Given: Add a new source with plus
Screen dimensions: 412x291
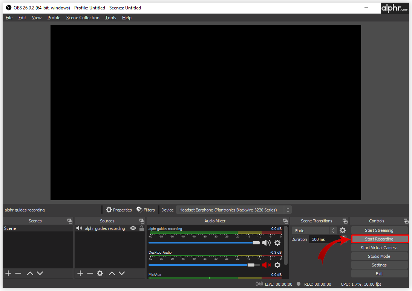Looking at the screenshot, I should (x=80, y=273).
